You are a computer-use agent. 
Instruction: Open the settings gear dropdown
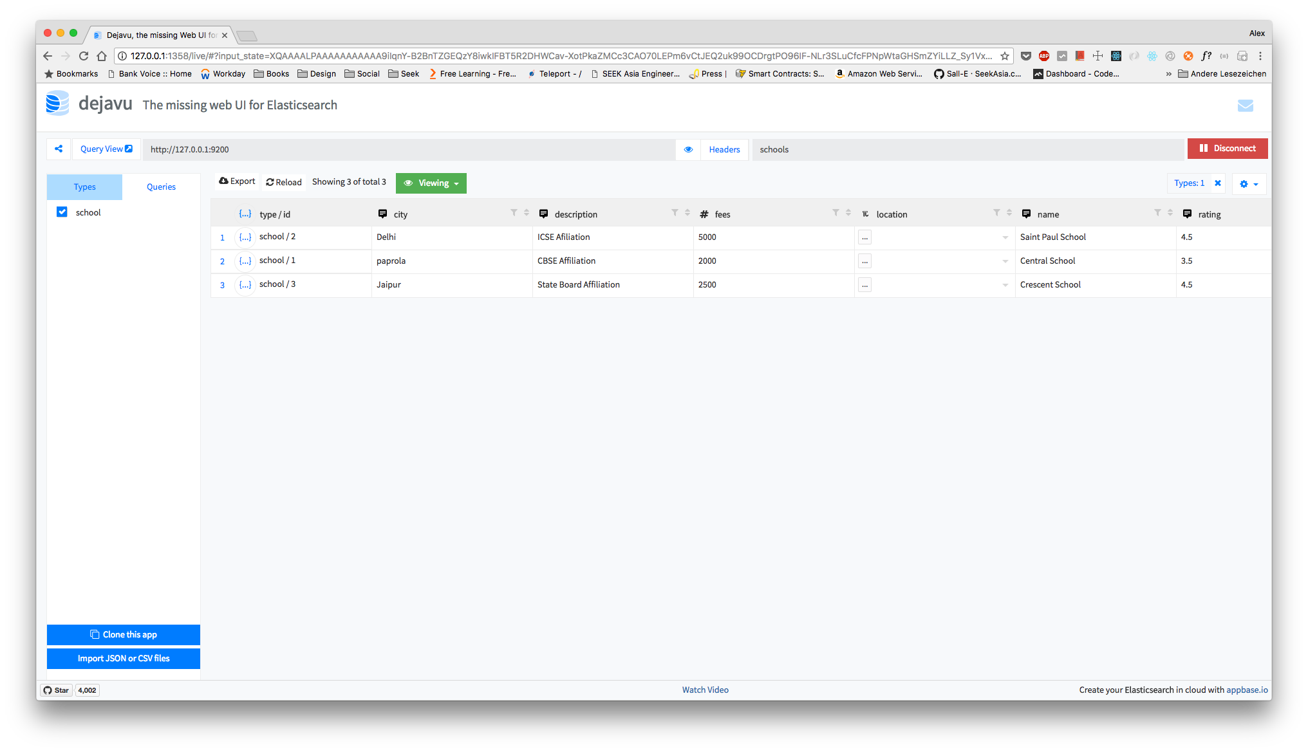(1249, 184)
